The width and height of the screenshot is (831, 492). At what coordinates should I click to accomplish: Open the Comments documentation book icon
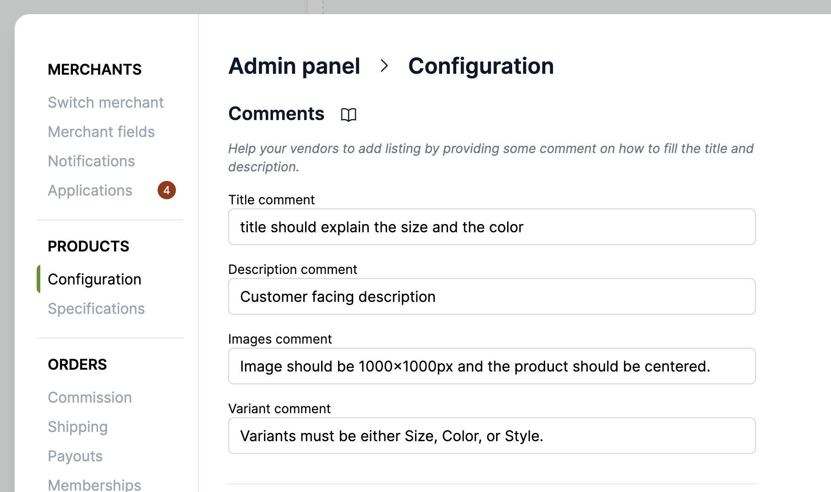(348, 115)
